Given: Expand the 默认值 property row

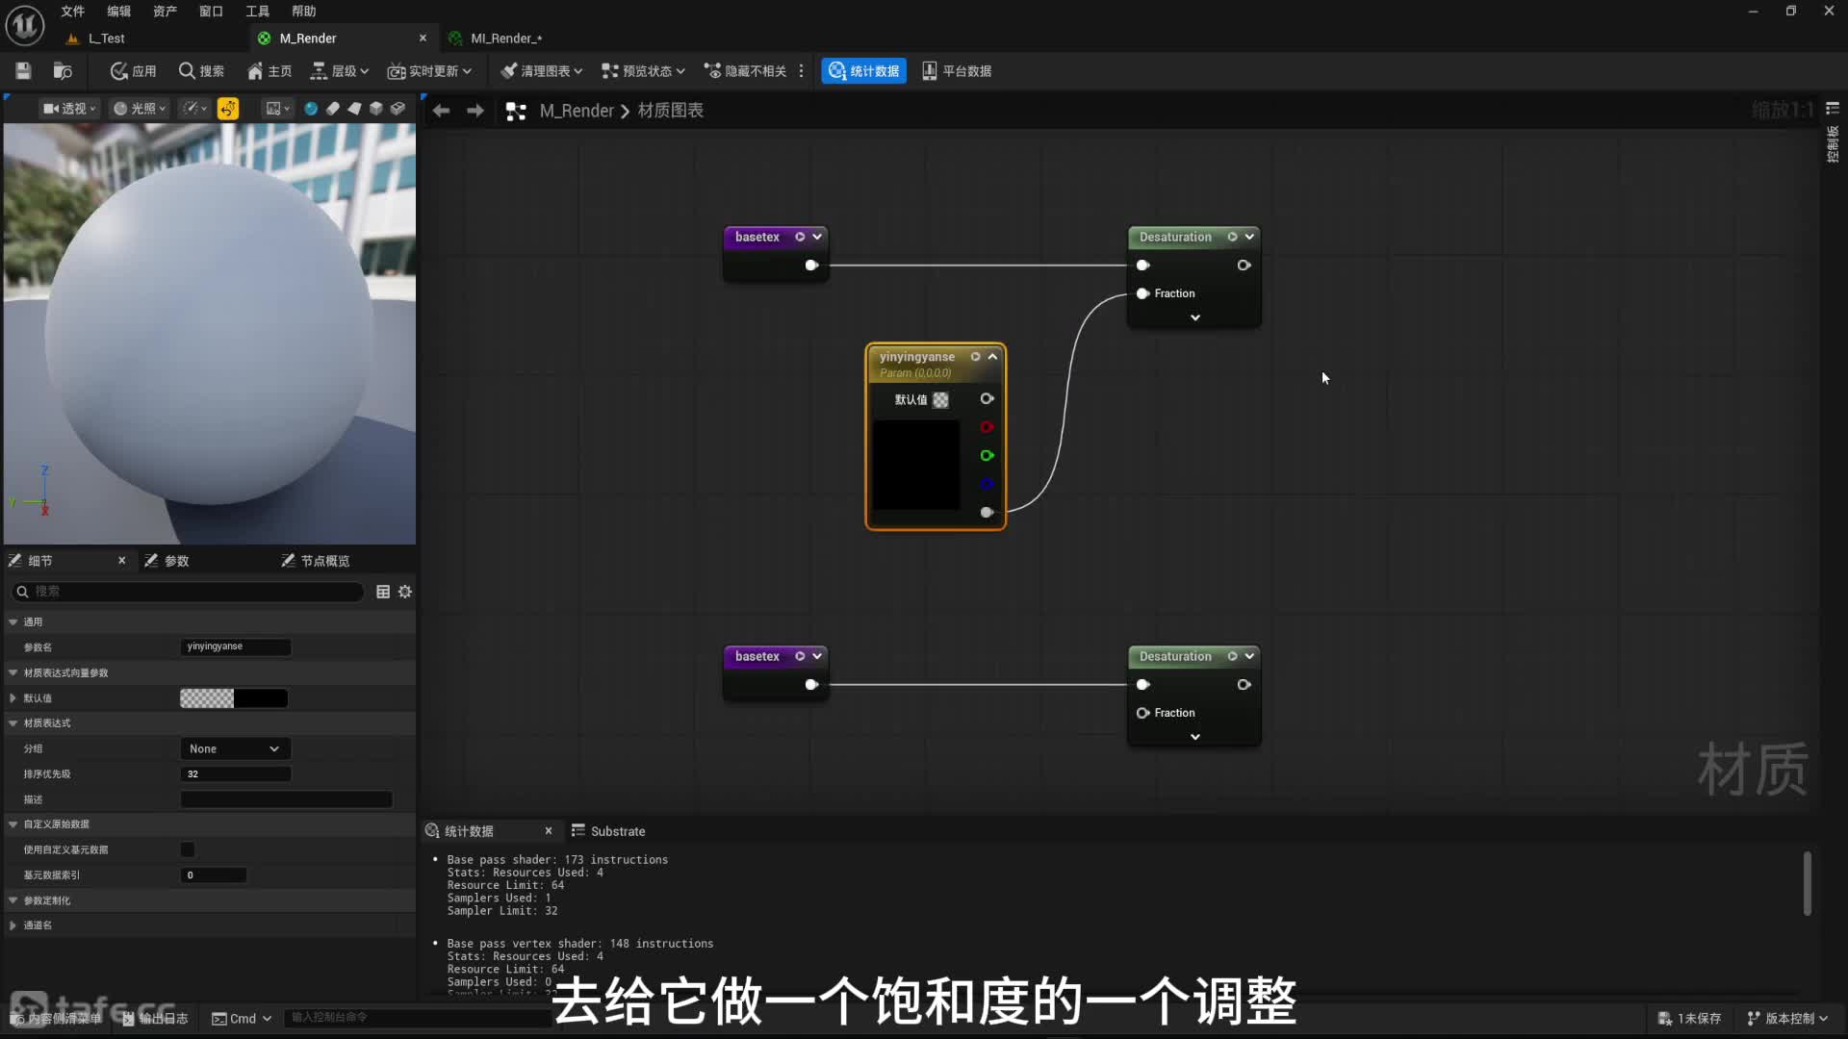Looking at the screenshot, I should pos(13,697).
